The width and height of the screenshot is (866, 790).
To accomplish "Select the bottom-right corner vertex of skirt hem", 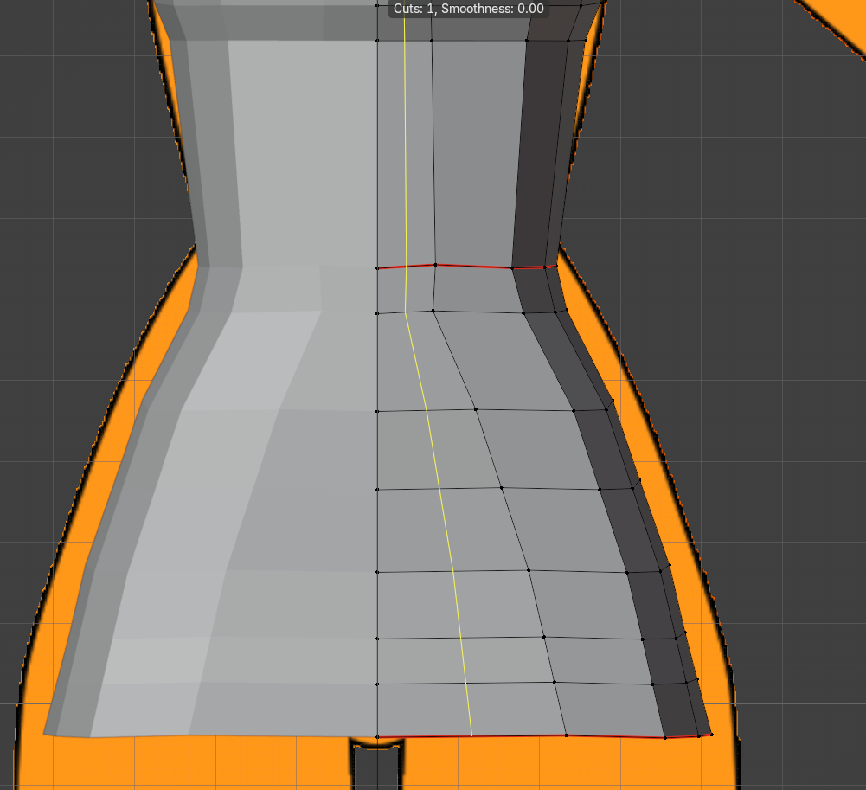I will point(711,735).
